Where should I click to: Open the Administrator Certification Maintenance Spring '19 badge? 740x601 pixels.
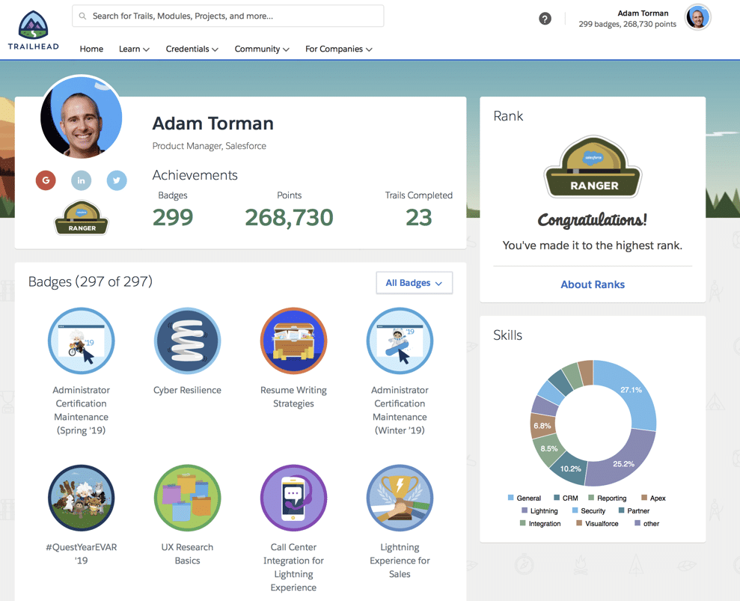(81, 341)
